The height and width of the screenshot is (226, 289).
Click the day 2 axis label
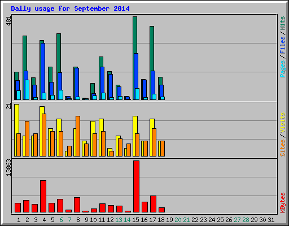[27, 220]
